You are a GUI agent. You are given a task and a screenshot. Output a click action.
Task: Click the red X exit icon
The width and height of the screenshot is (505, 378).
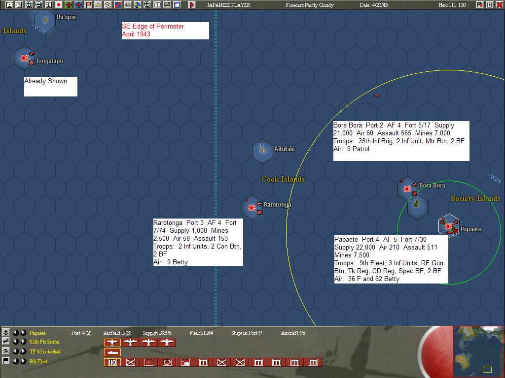(x=500, y=5)
